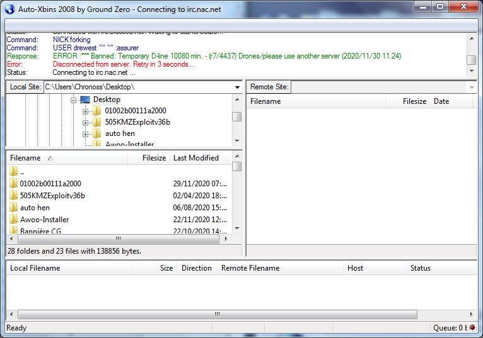
Task: Open the Local Site path dropdown
Action: [x=237, y=87]
